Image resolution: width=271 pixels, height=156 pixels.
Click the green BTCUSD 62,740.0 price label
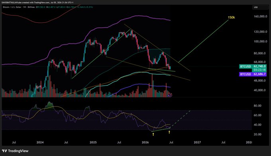tap(253, 66)
